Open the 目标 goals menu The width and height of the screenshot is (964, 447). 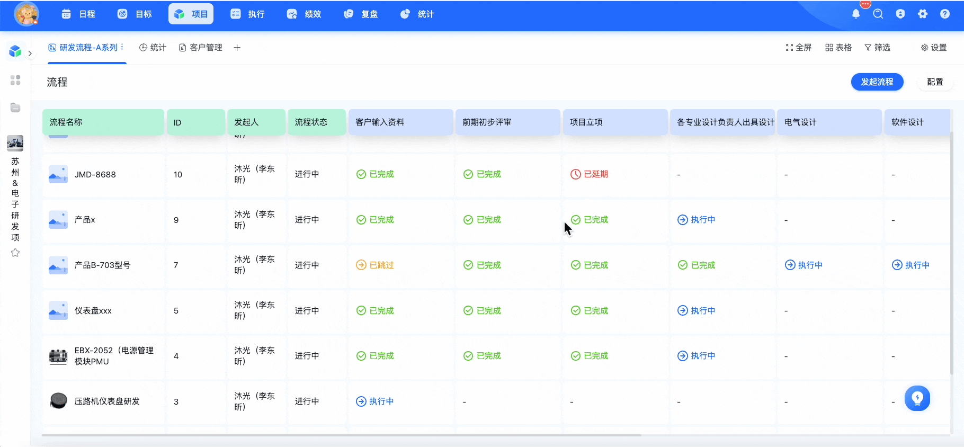pyautogui.click(x=135, y=14)
